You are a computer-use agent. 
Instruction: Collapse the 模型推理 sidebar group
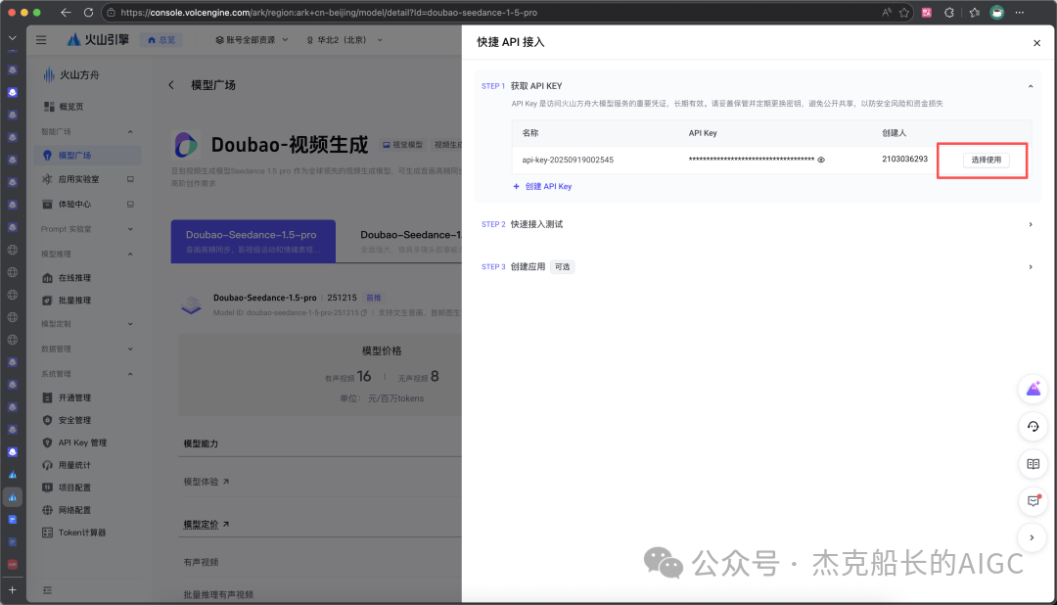[130, 255]
